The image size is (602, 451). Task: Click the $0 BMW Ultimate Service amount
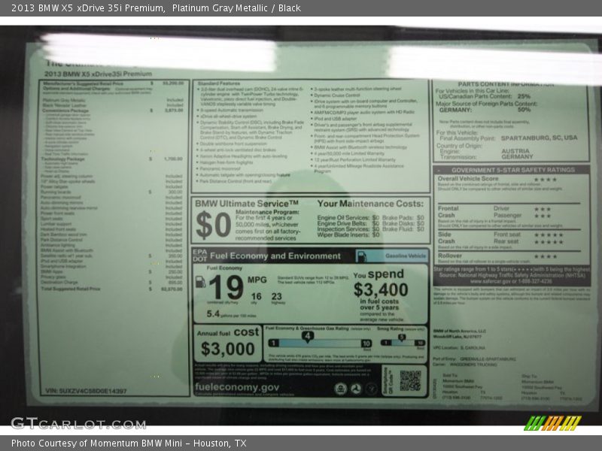click(213, 225)
